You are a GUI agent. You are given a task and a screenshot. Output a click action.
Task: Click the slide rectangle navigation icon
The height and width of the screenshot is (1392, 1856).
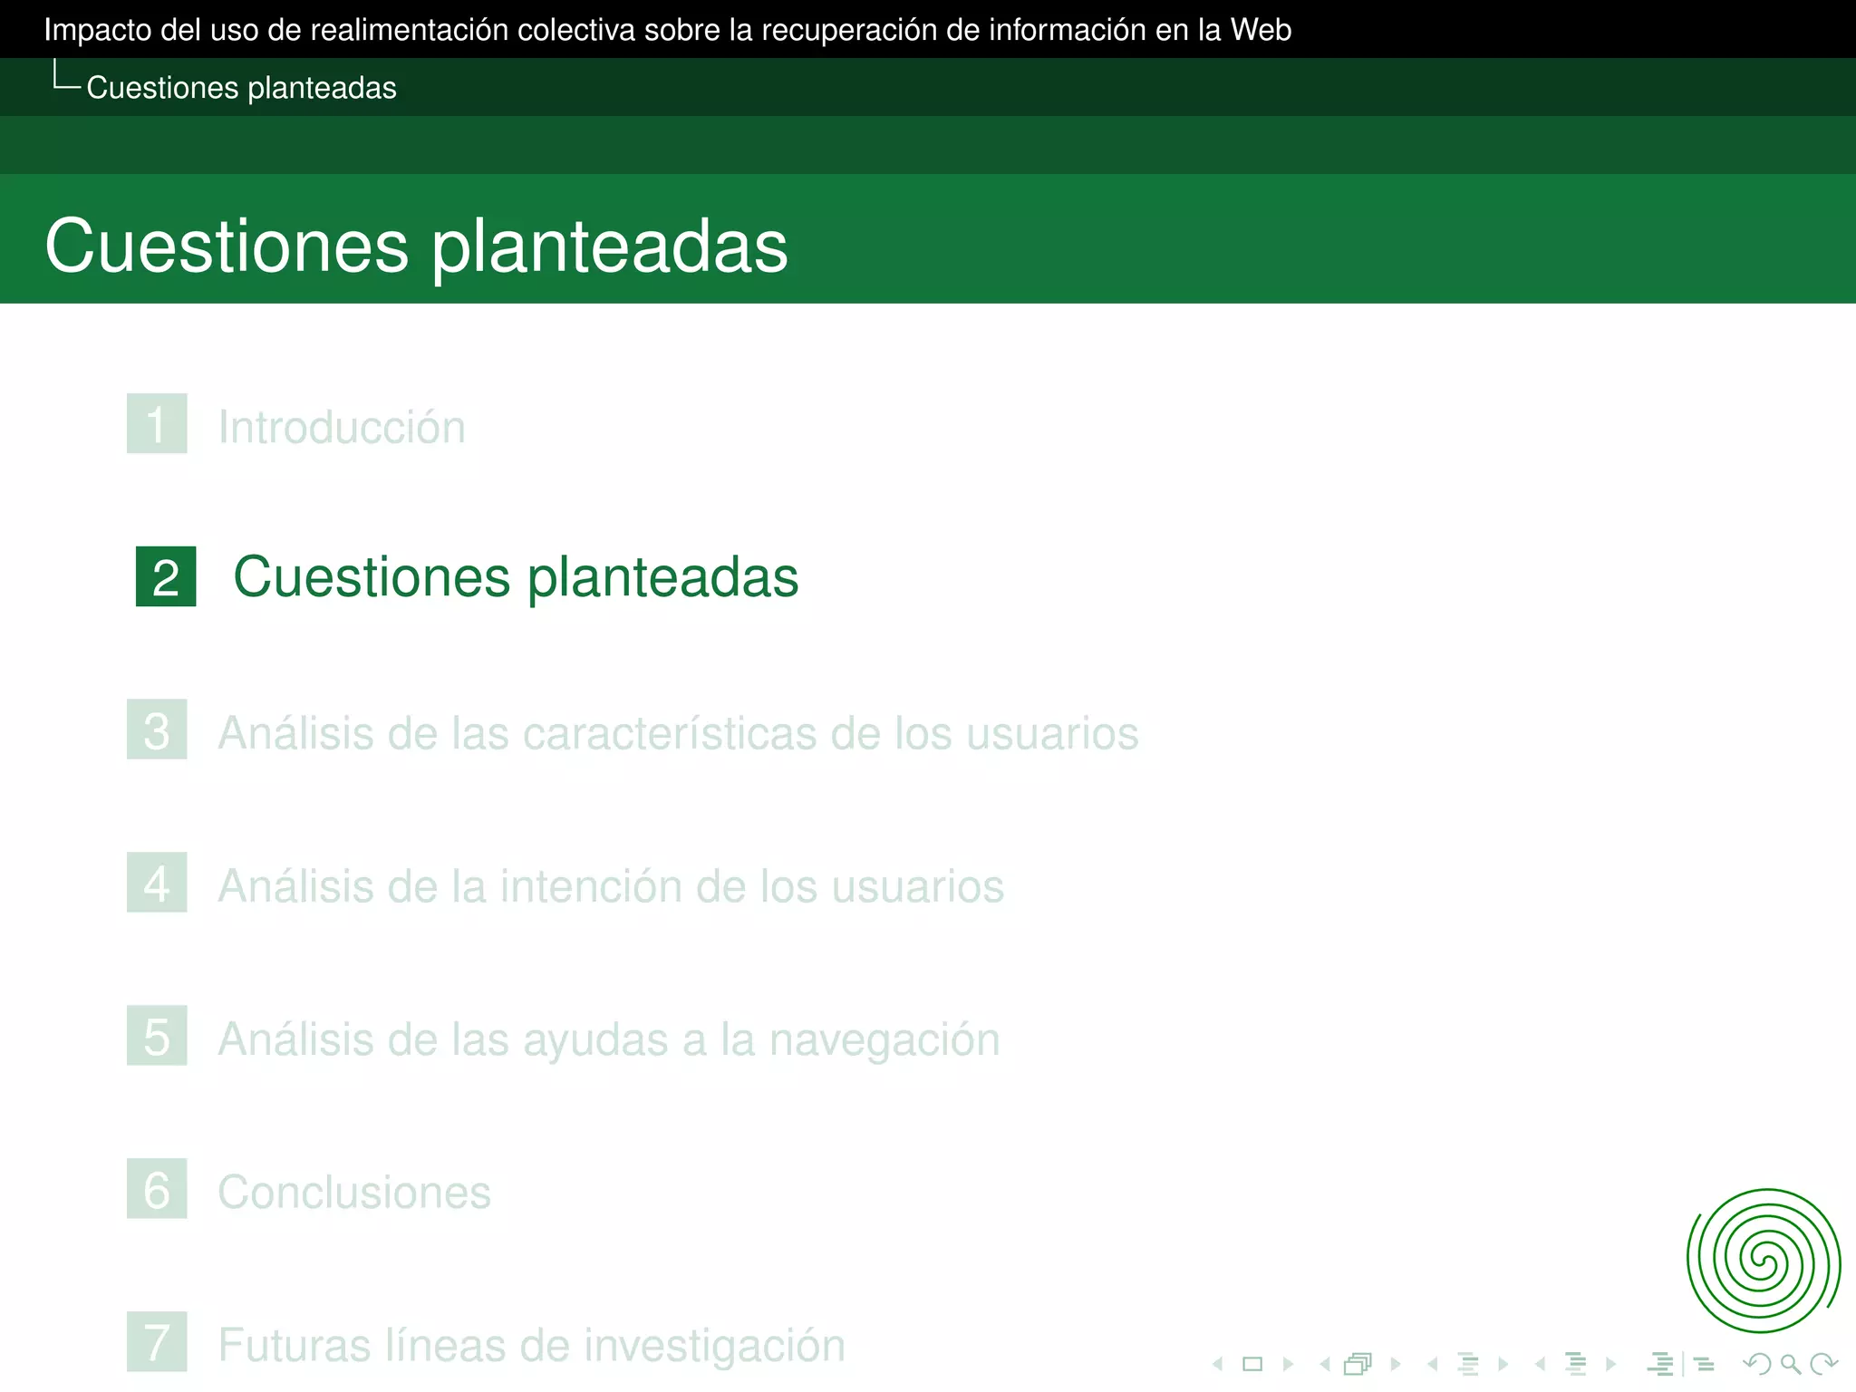1252,1364
